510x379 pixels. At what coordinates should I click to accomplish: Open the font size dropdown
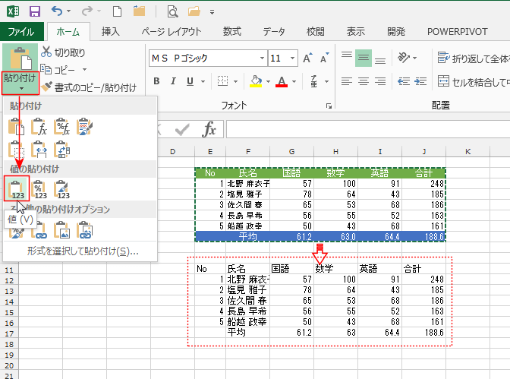[294, 58]
